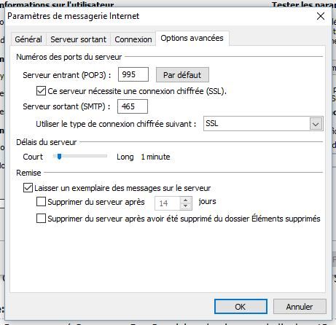The width and height of the screenshot is (336, 325).
Task: Click the SMTP outgoing server port field
Action: tap(133, 106)
